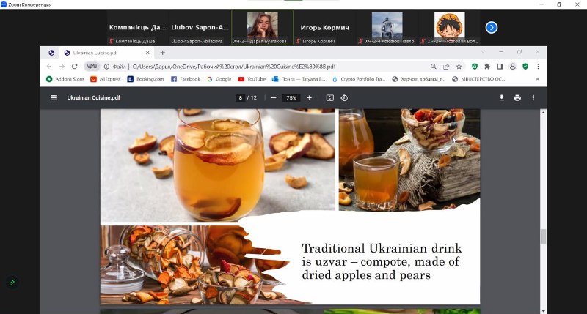
Task: Click the fit to page icon
Action: click(x=329, y=97)
